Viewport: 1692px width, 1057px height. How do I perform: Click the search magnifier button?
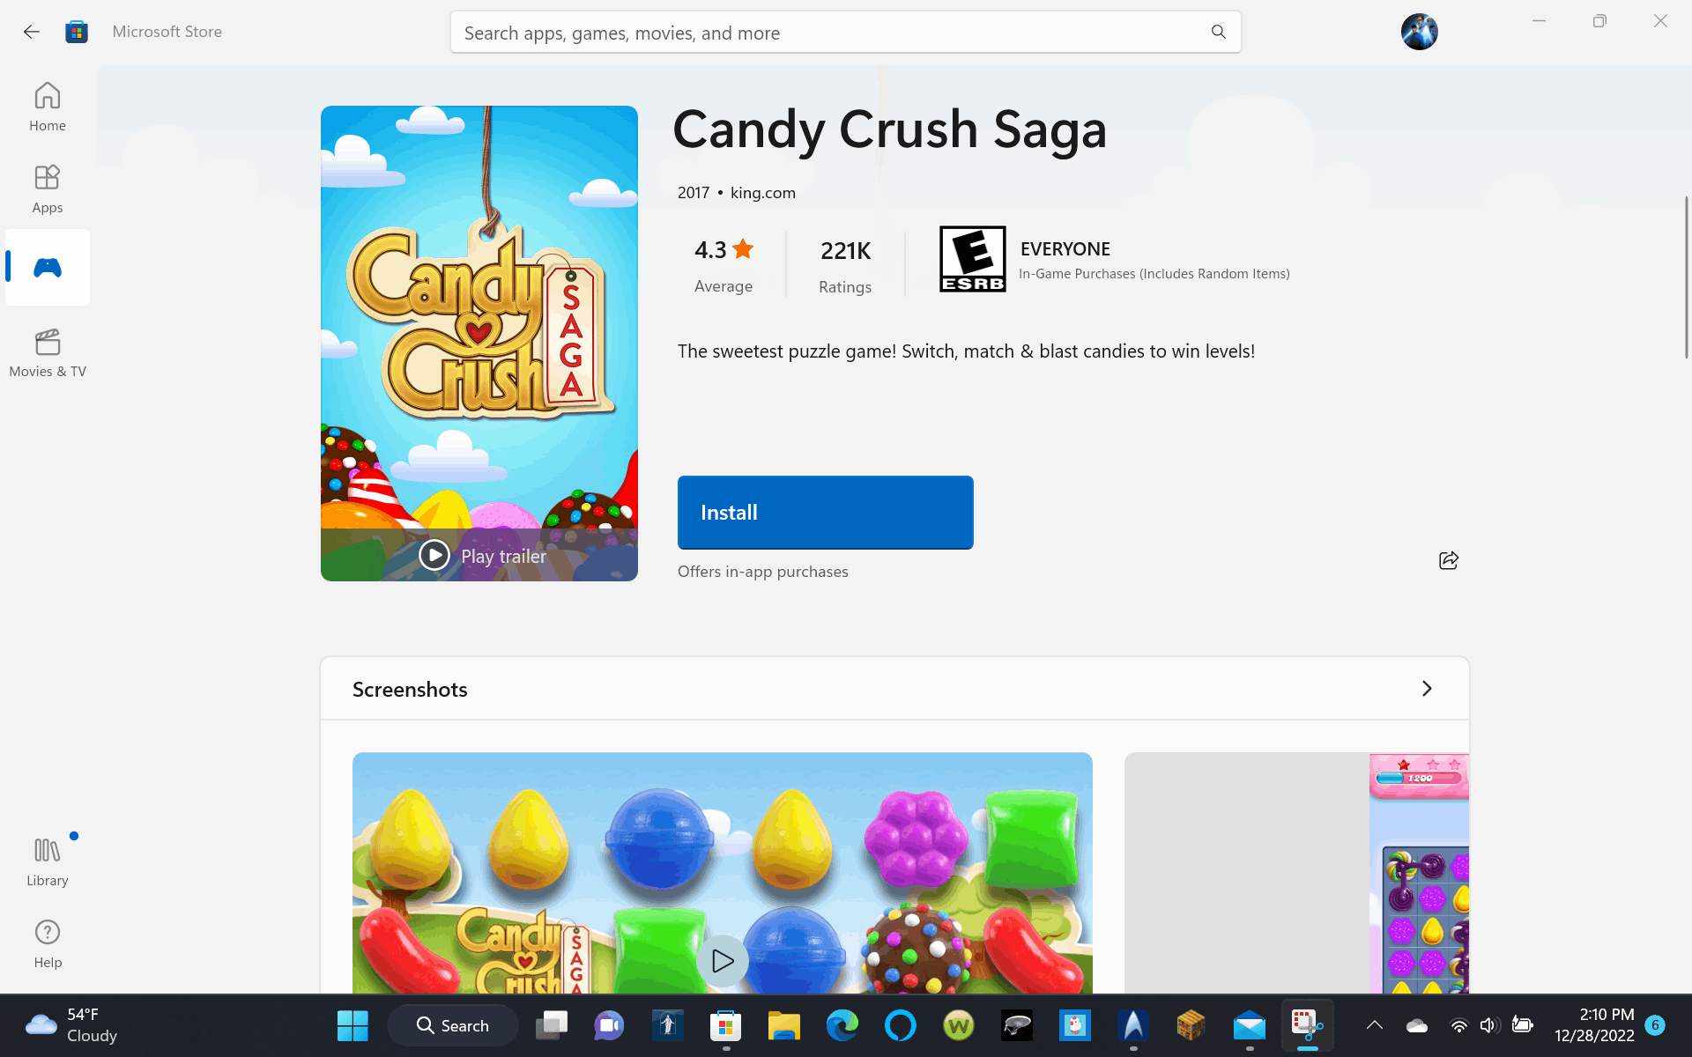pyautogui.click(x=1218, y=32)
